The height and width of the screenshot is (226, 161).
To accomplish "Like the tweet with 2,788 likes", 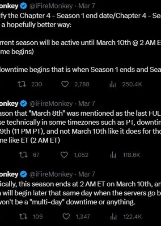I will point(65,84).
